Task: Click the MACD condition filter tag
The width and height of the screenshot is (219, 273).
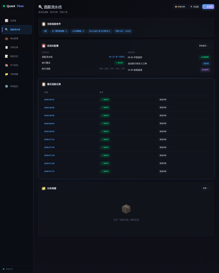Action: [100, 31]
